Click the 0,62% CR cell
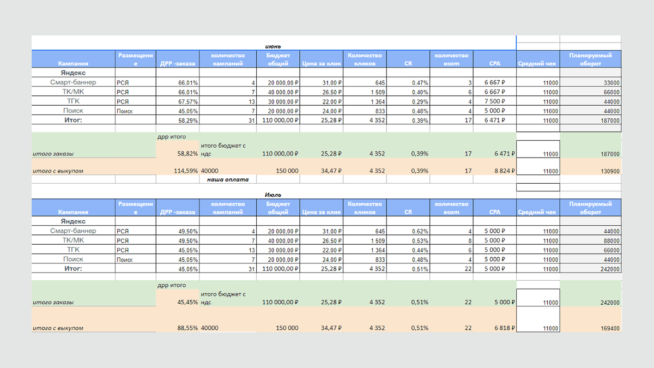654x368 pixels. coord(408,231)
